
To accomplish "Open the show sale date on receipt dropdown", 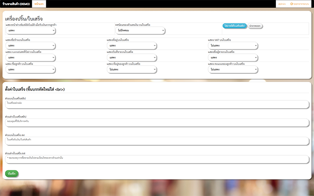I will point(132,58).
